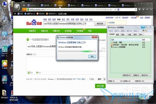This screenshot has width=156, height=104.
Task: Open the 选项(O) menu in Task Manager
Action: pyautogui.click(x=117, y=31)
